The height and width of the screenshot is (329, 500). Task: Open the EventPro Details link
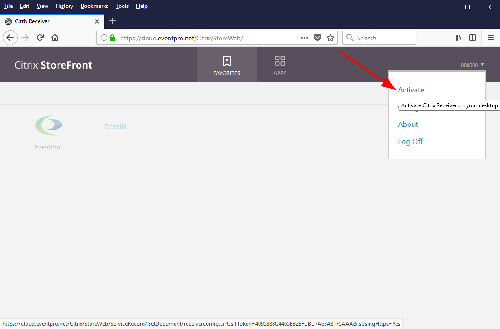[x=116, y=127]
